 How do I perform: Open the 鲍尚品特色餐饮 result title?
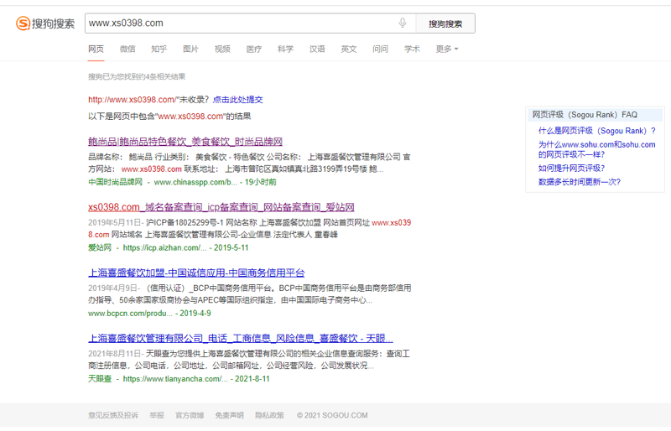tap(185, 142)
